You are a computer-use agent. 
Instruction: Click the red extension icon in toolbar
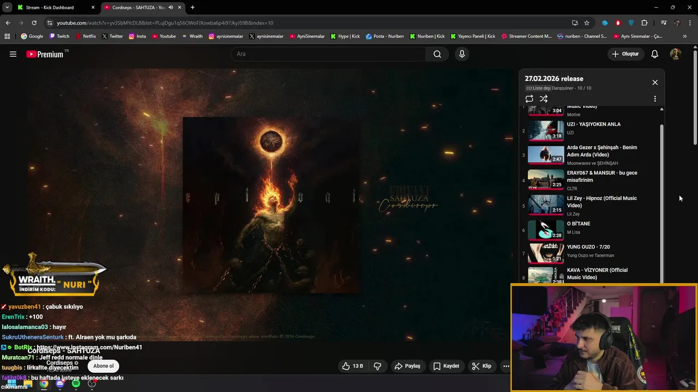pos(618,23)
